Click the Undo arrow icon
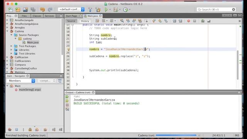 (x=42, y=10)
